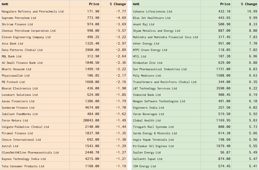Click Jubilant FoodWorks Ltd
Viewport: 259px width, 170px height.
click(20, 114)
